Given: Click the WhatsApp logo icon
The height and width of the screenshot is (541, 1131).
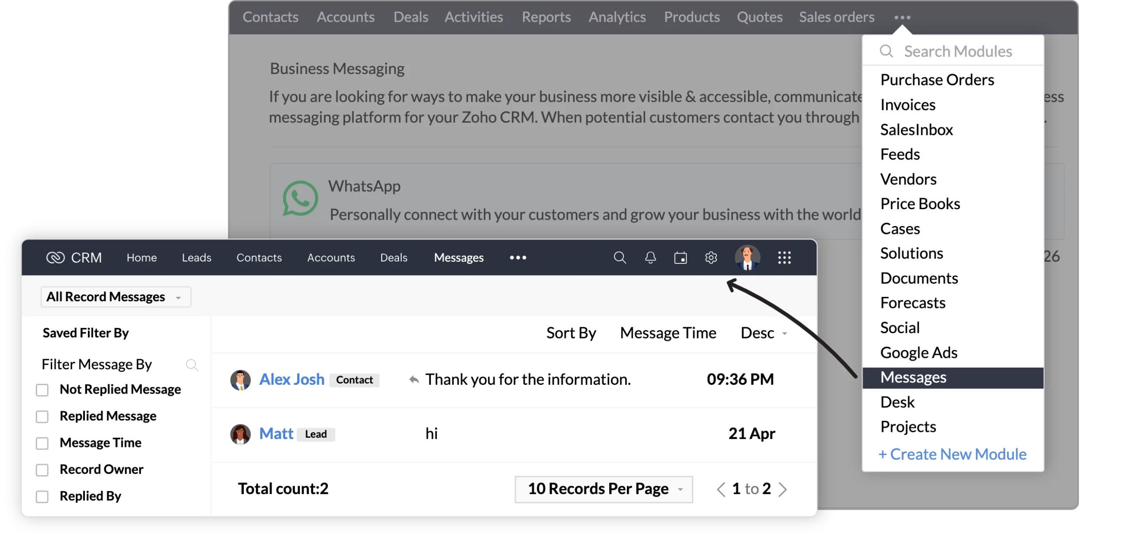Looking at the screenshot, I should [300, 199].
